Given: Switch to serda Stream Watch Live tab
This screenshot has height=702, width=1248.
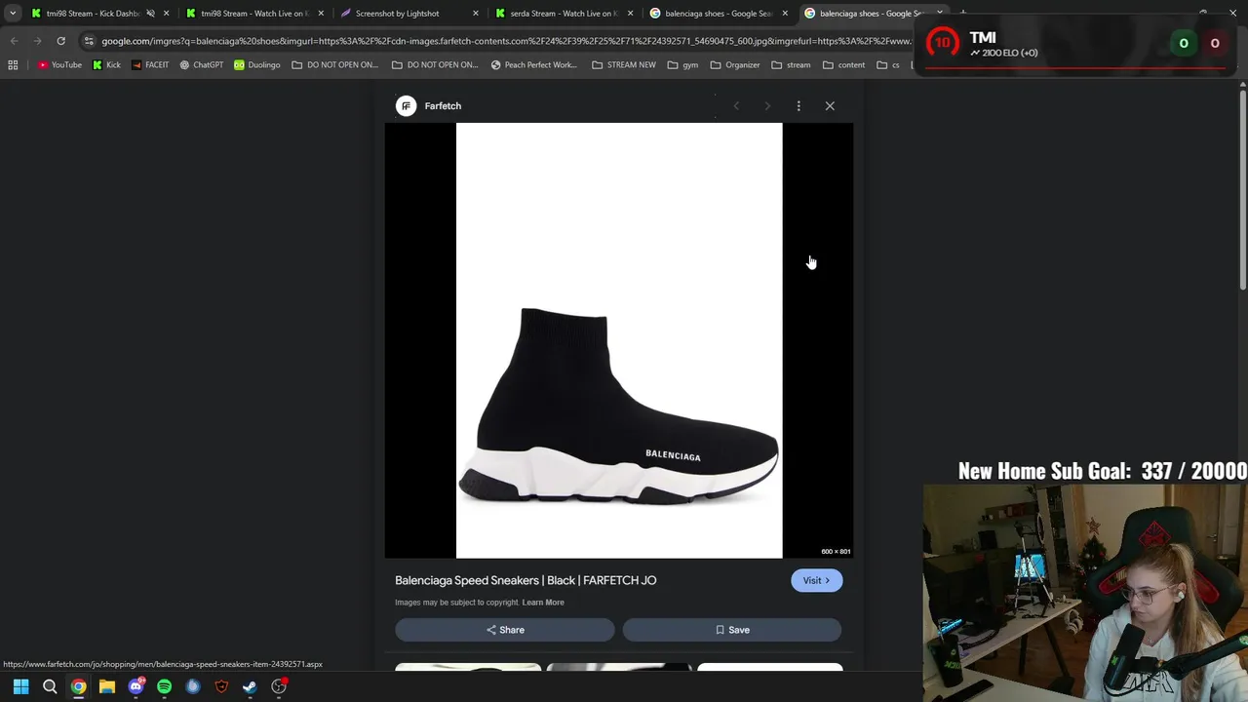Looking at the screenshot, I should point(563,14).
